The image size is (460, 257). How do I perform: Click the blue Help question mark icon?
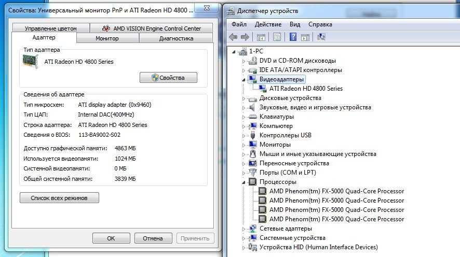pyautogui.click(x=293, y=37)
